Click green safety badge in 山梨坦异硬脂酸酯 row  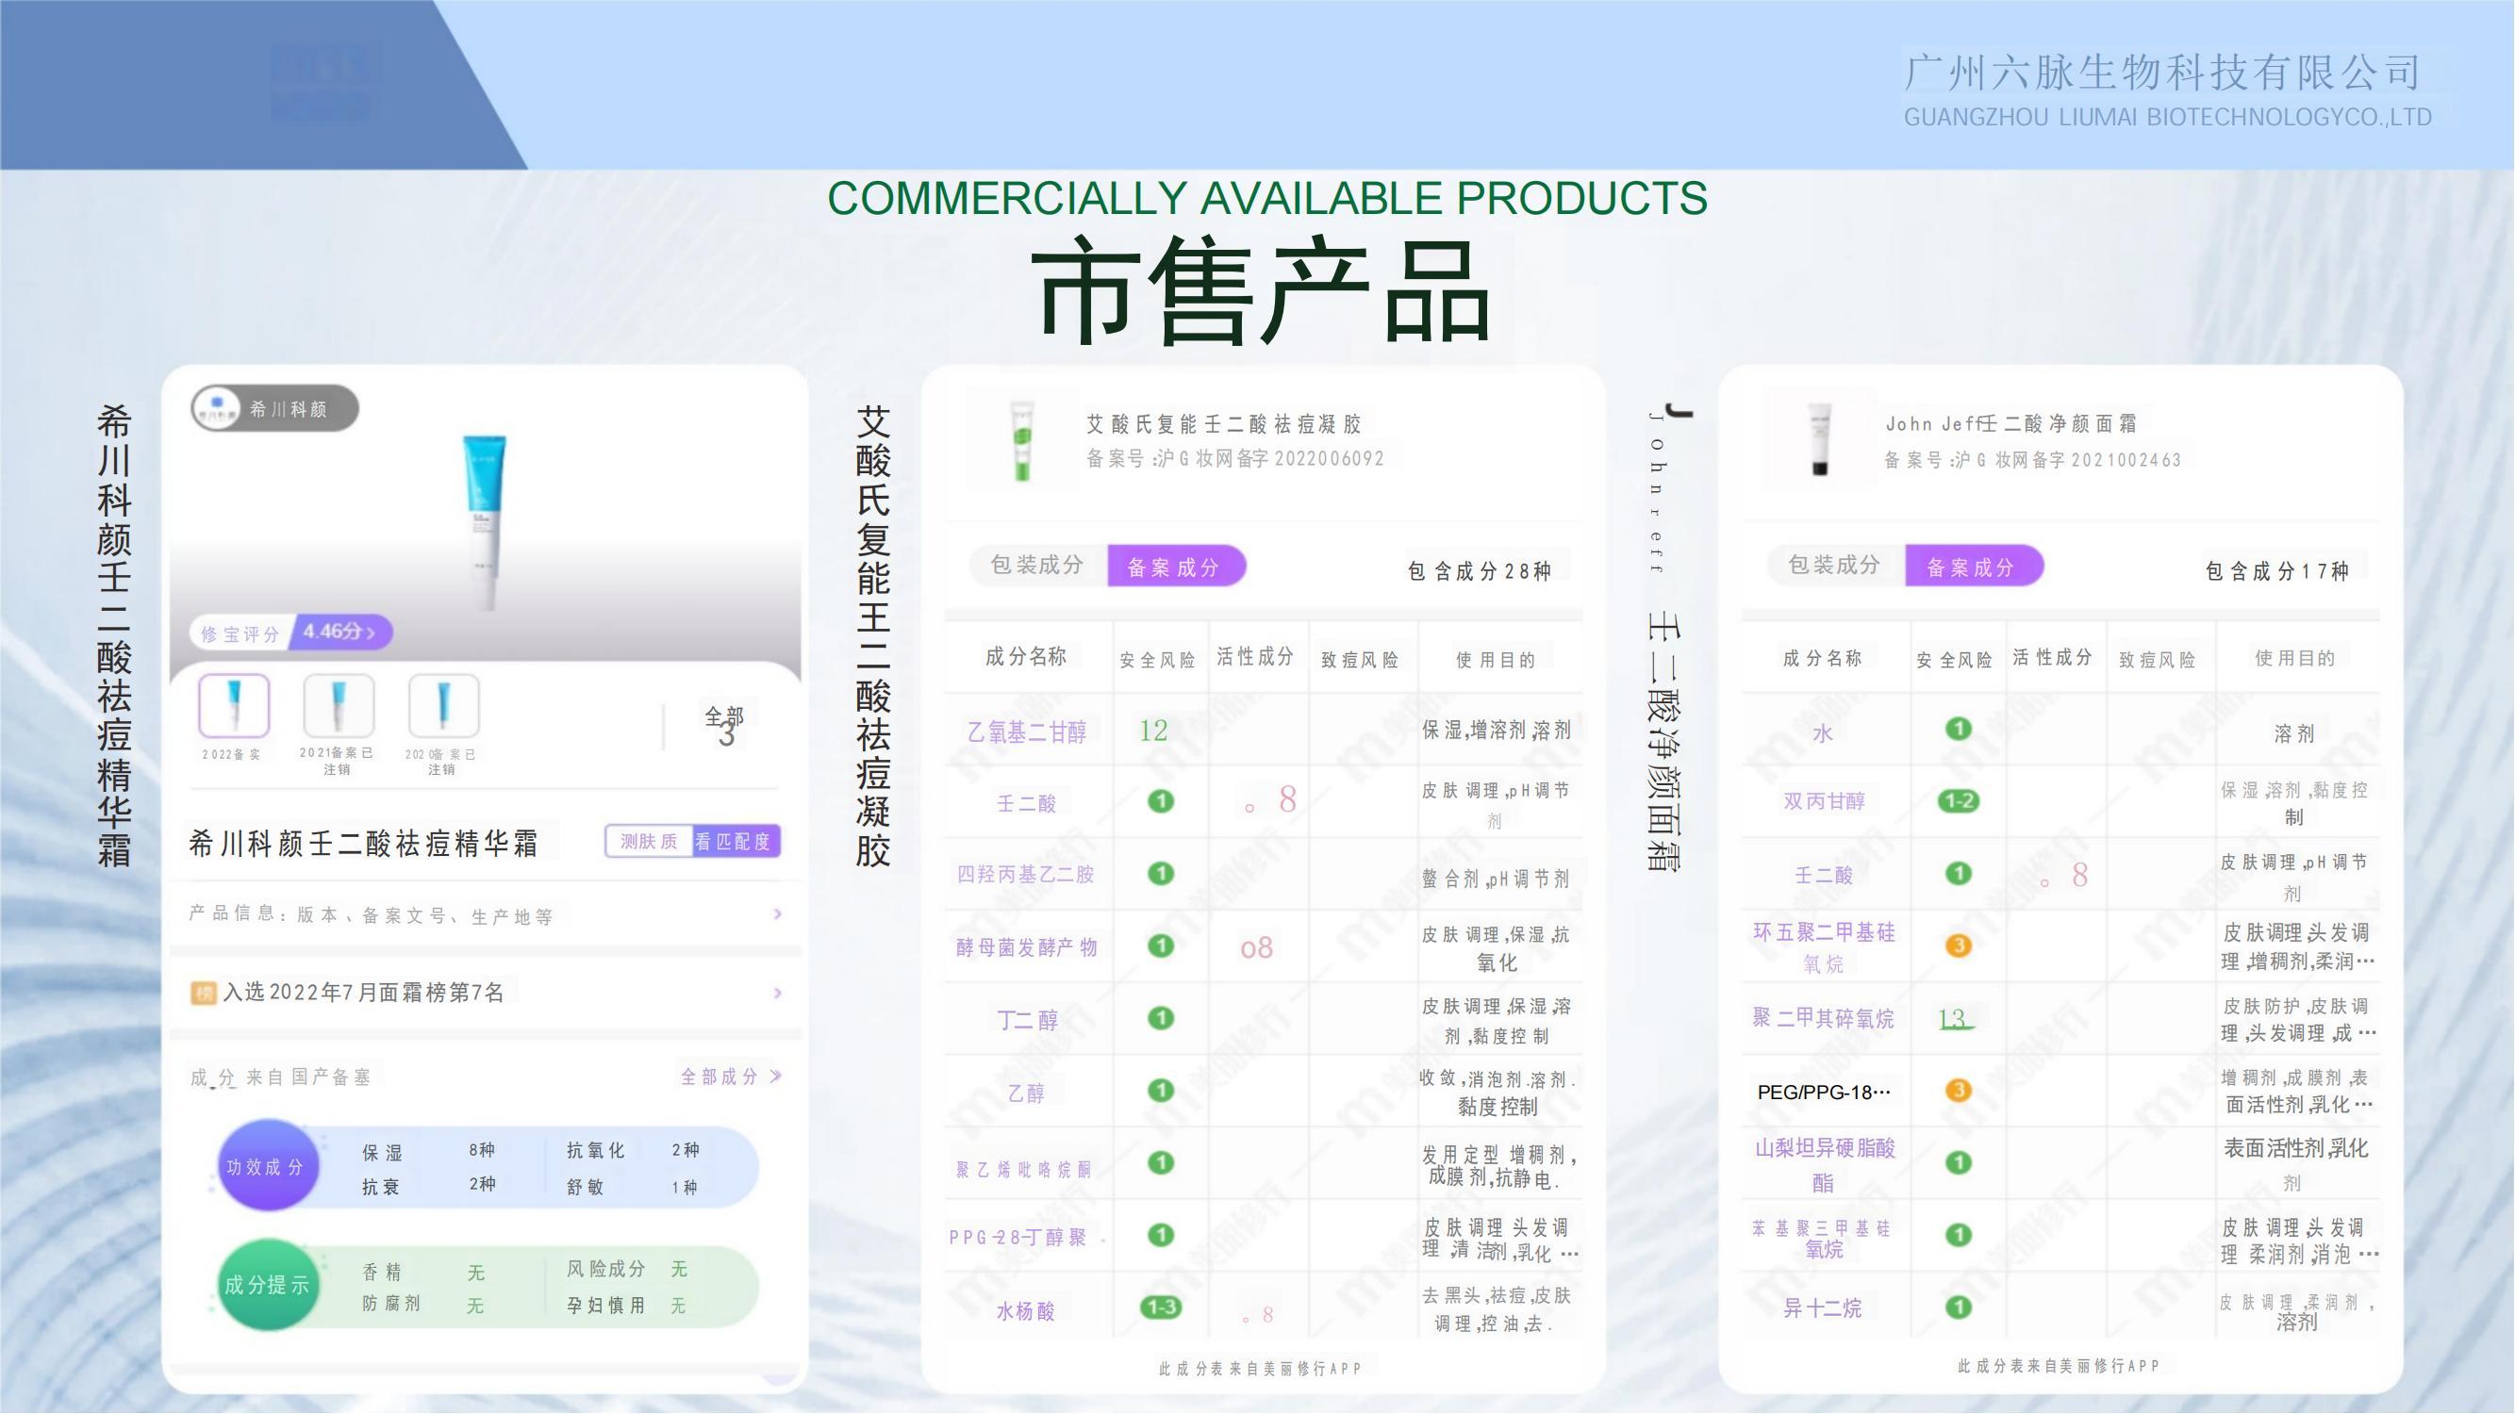click(1959, 1162)
